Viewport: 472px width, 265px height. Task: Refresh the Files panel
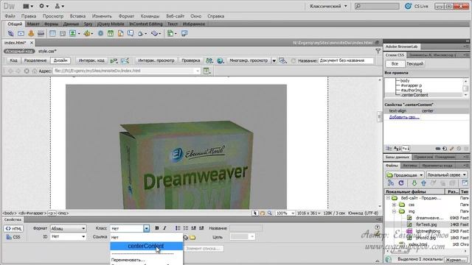tap(401, 183)
